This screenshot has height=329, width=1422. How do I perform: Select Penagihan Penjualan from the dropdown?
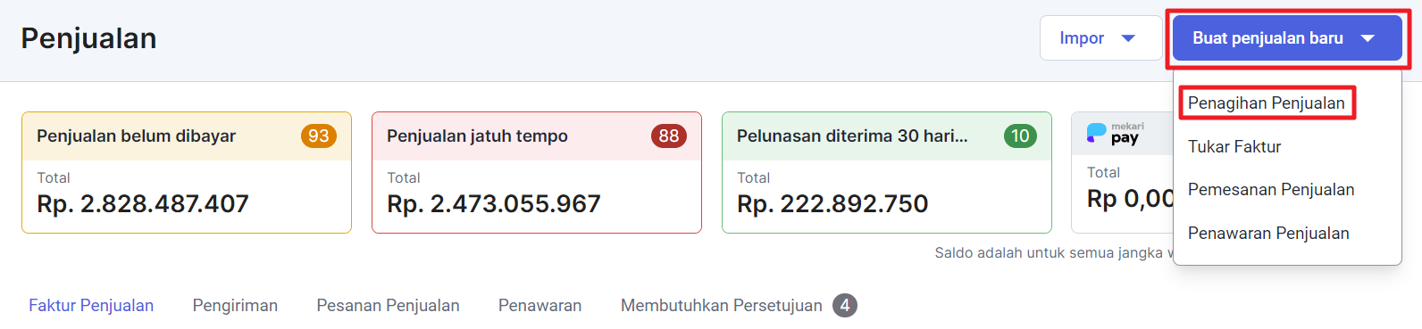click(x=1267, y=103)
